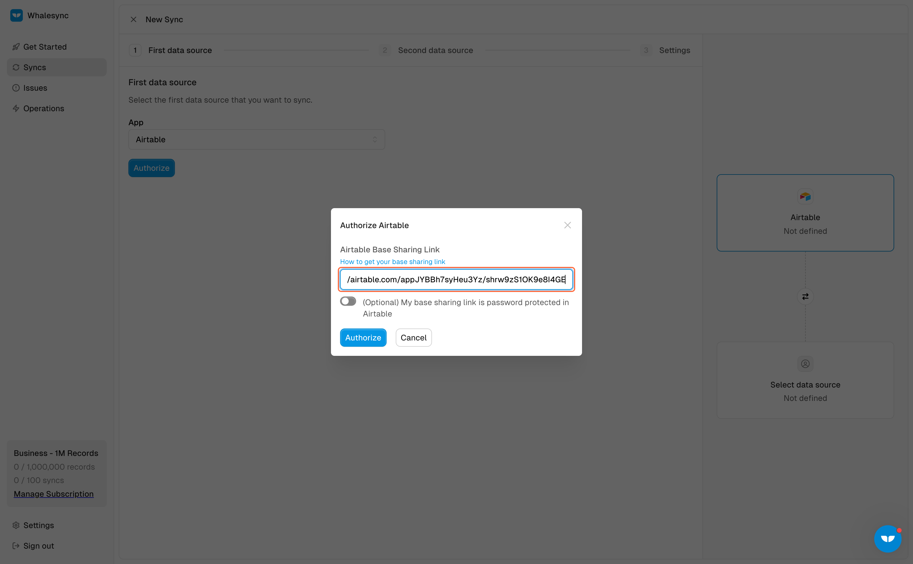The width and height of the screenshot is (913, 564).
Task: Click the Issues alert icon
Action: tap(16, 88)
